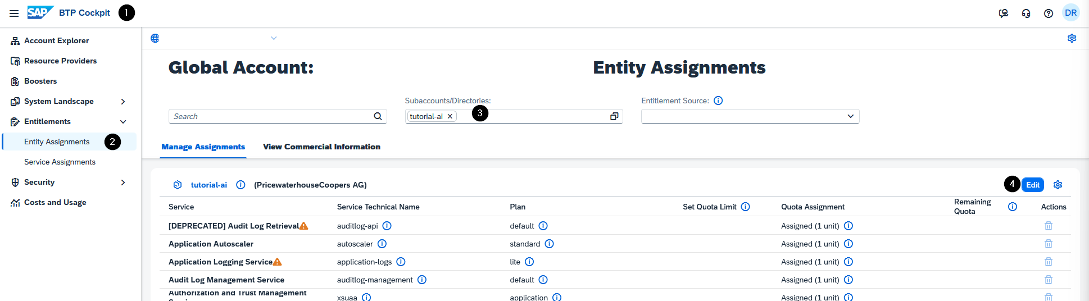This screenshot has width=1089, height=301.
Task: Delete the Application Autoscaler entitlement
Action: 1049,244
